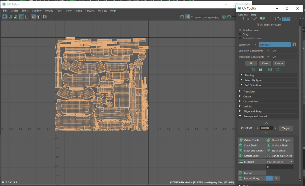Click the Measure result field showing 0

280,167
